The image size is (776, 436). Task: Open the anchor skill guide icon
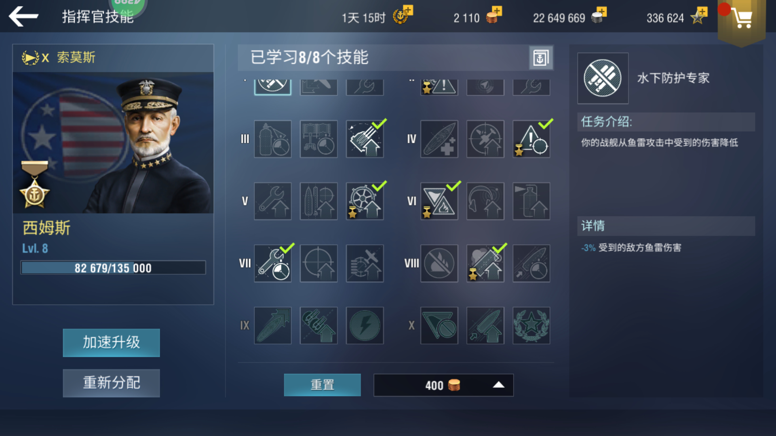(x=541, y=58)
